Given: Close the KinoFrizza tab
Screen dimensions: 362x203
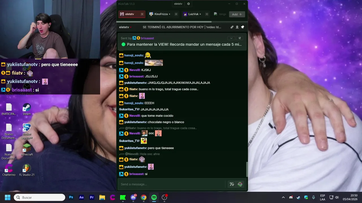Looking at the screenshot, I should click(x=176, y=14).
